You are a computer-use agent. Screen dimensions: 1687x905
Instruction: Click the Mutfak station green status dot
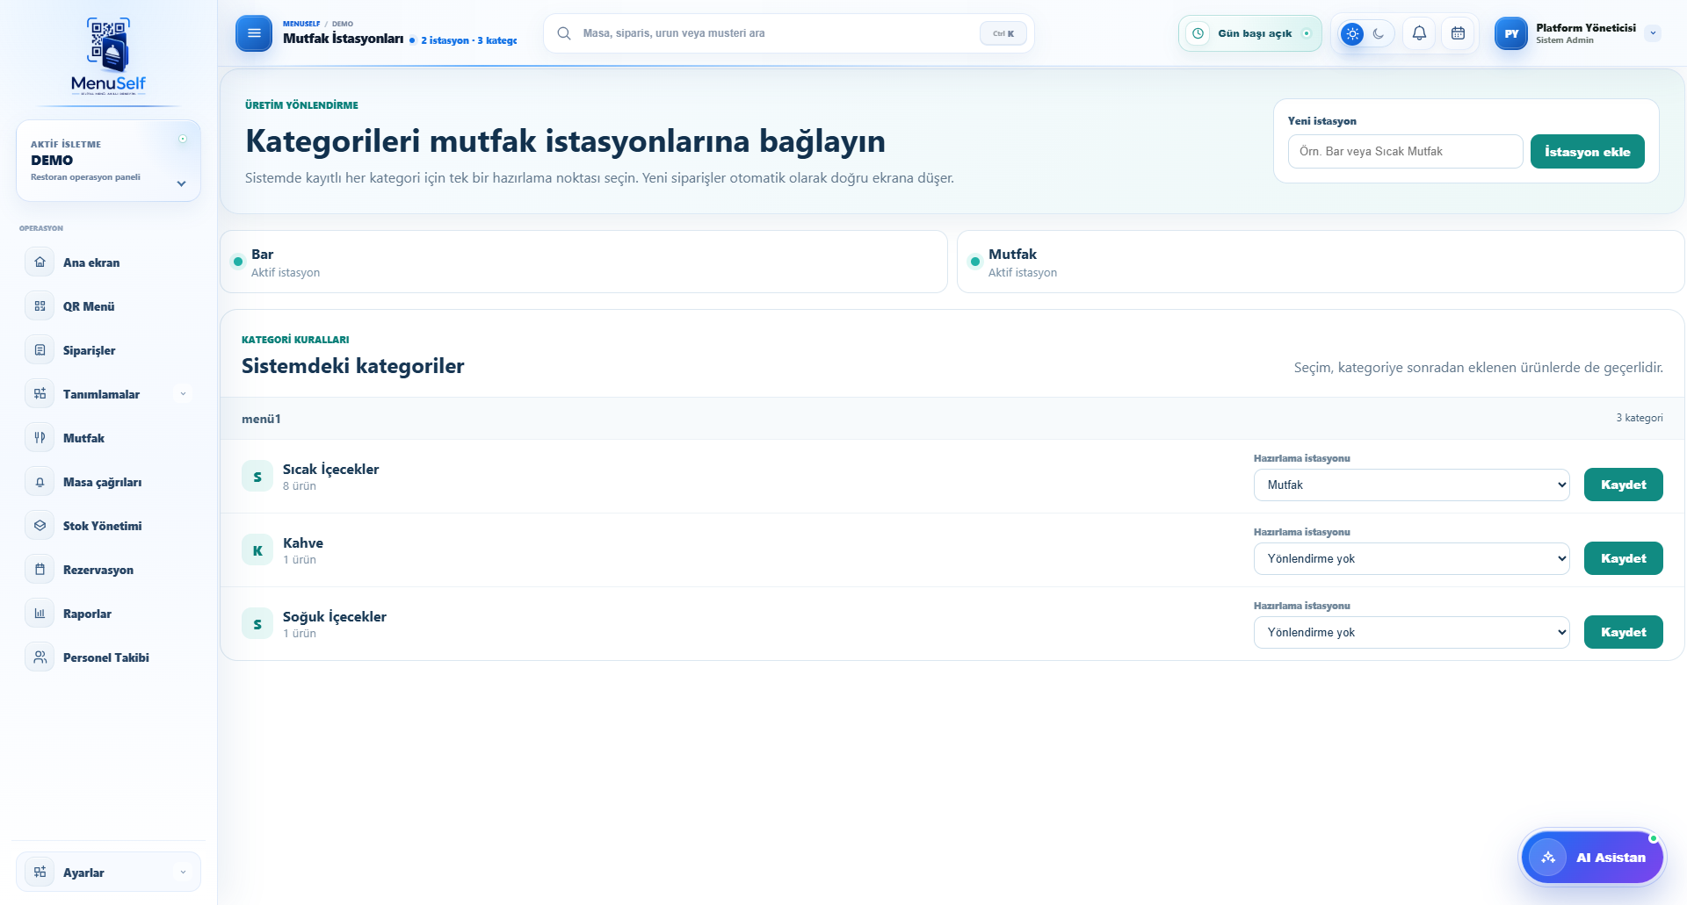(975, 262)
